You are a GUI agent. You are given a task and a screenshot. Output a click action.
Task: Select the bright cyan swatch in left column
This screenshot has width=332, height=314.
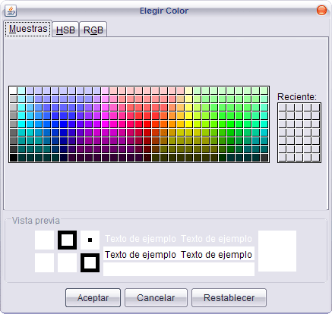click(21, 124)
